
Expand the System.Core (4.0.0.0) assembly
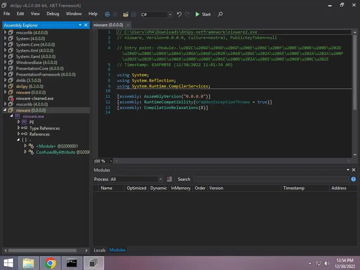coord(5,44)
